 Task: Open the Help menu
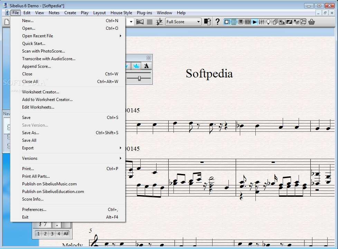[x=181, y=13]
